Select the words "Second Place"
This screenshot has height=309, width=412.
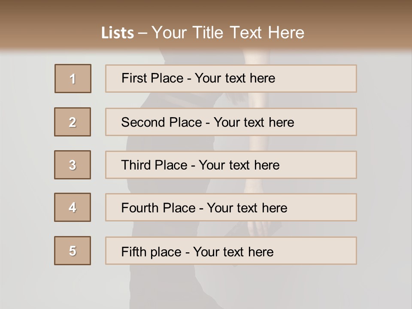click(x=161, y=122)
